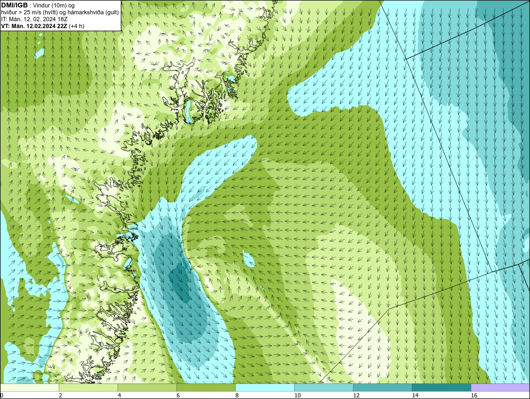
Task: Click the legend label '4'
Action: pos(120,395)
